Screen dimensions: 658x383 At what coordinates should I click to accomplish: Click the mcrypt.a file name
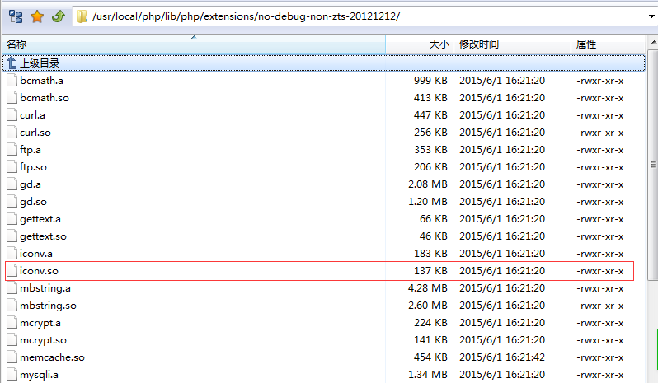click(40, 323)
